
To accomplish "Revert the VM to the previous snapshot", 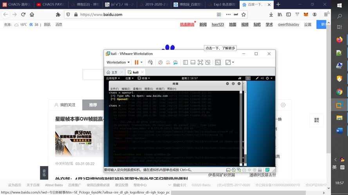I will [x=168, y=62].
